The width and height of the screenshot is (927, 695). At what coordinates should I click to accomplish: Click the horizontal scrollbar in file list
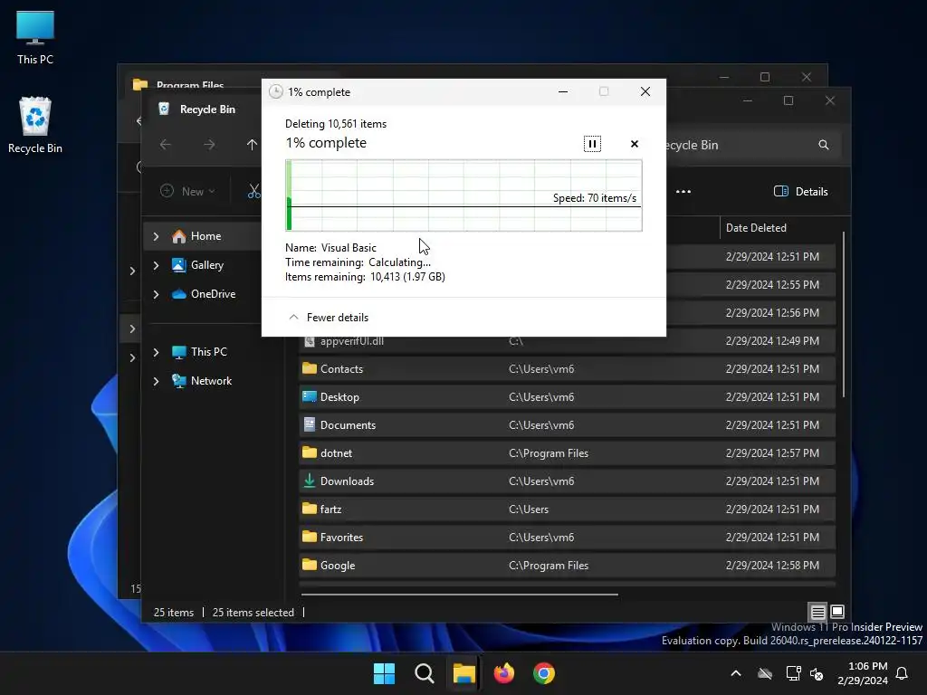click(x=459, y=594)
